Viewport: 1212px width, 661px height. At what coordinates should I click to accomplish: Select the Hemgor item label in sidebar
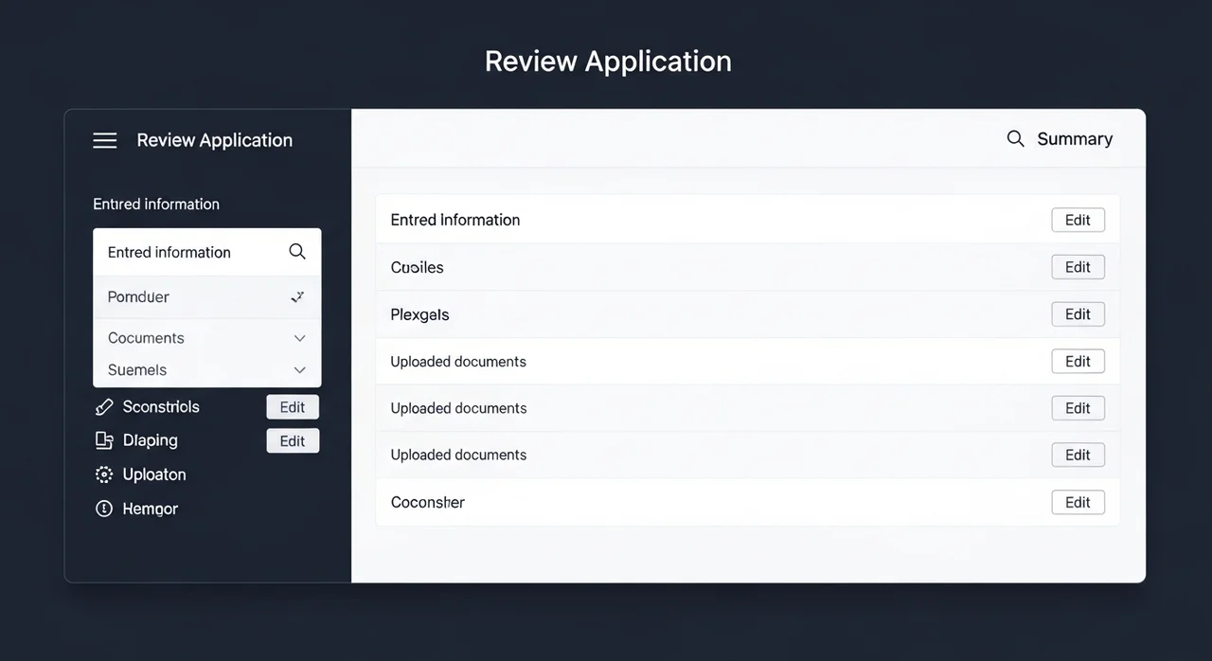tap(151, 509)
